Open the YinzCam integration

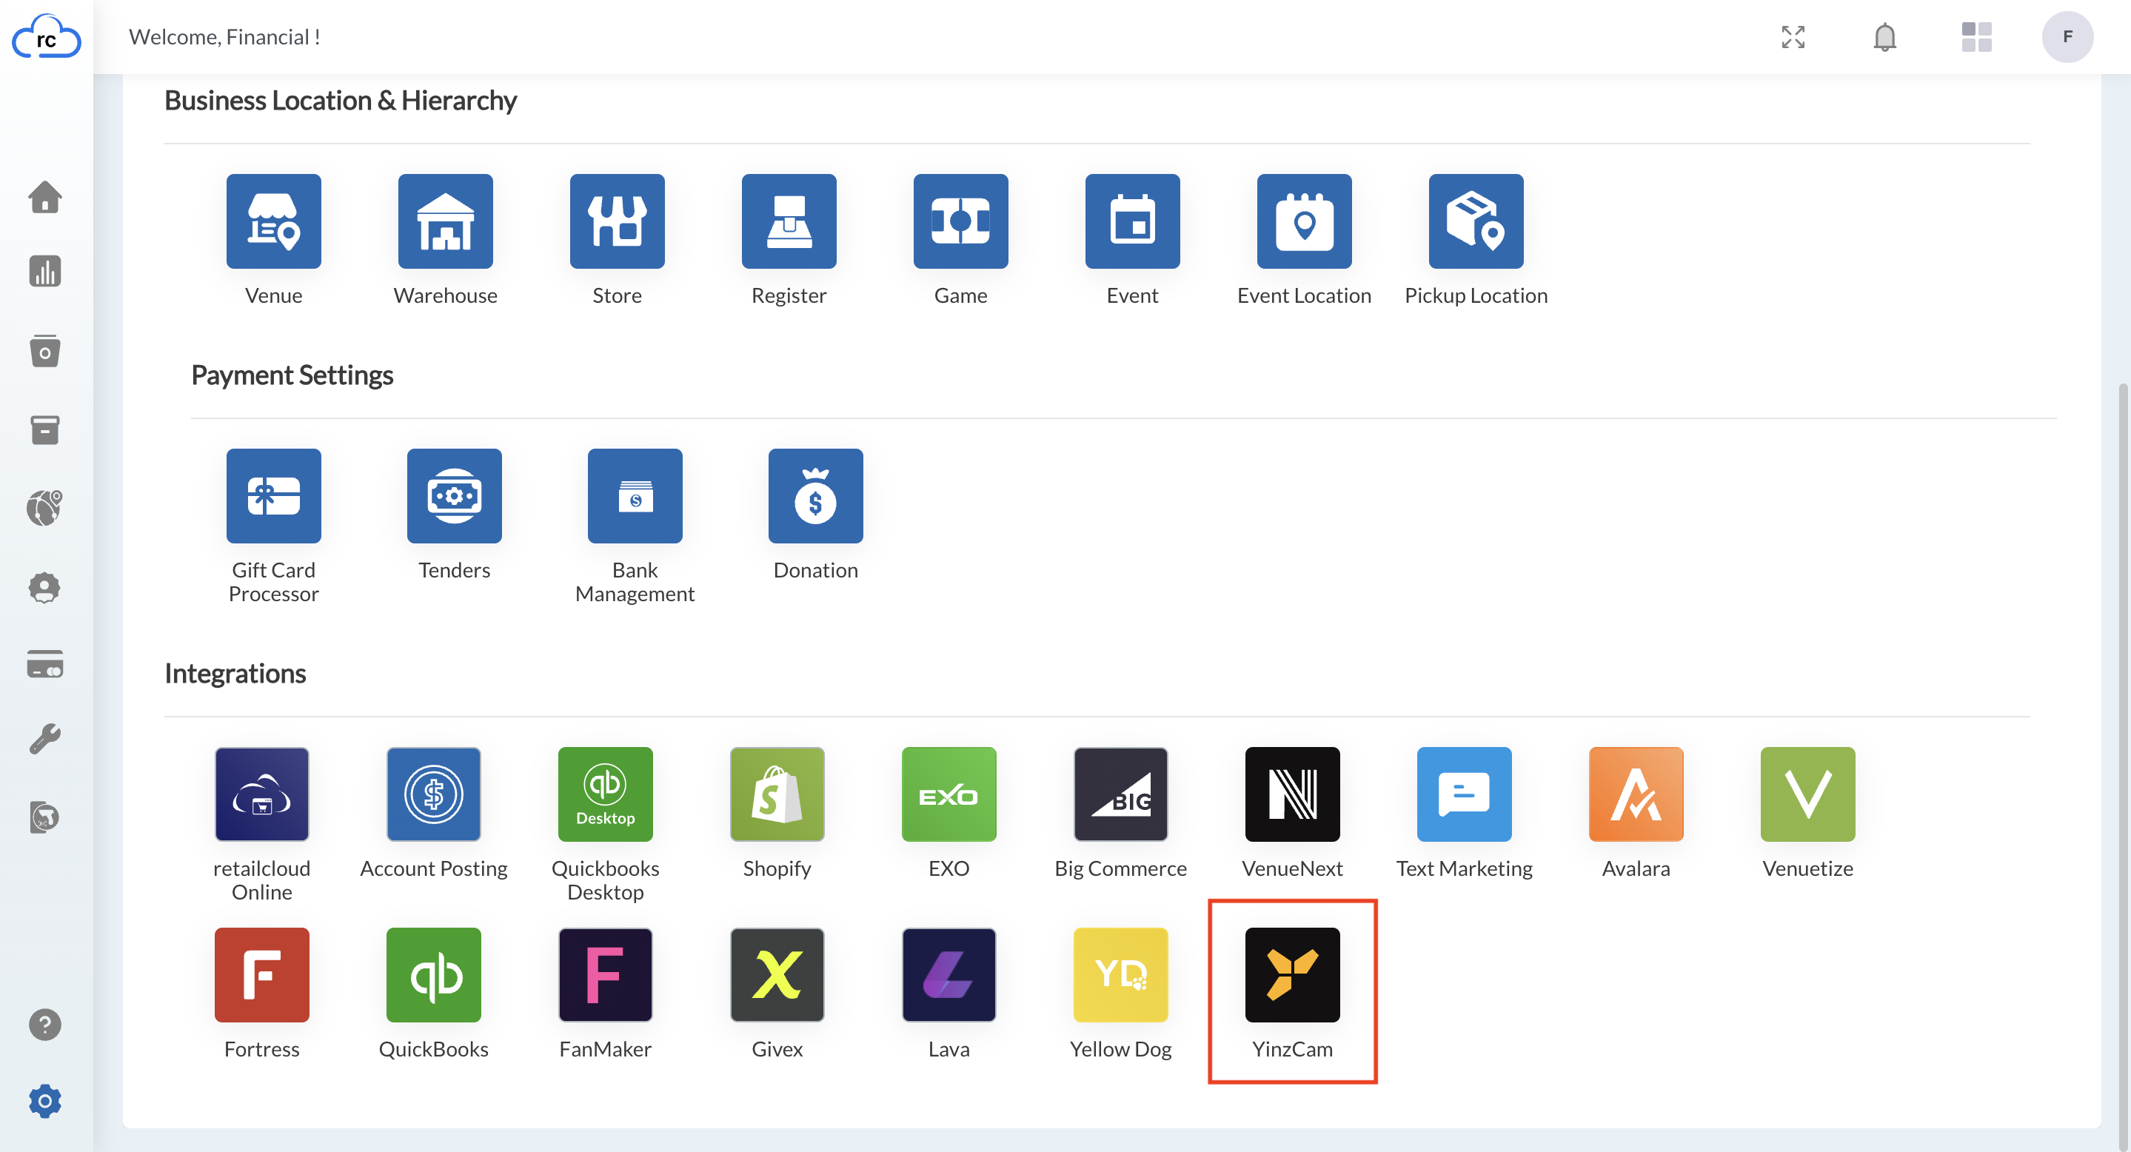pos(1293,975)
